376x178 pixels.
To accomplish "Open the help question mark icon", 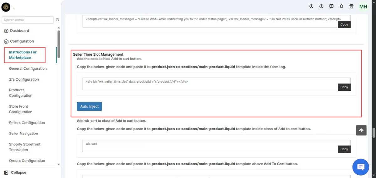I will click(x=321, y=6).
